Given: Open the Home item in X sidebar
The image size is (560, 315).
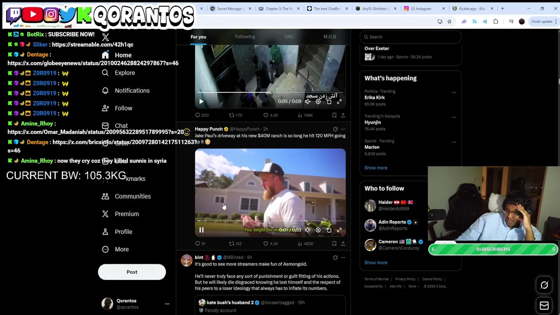Looking at the screenshot, I should tap(117, 55).
